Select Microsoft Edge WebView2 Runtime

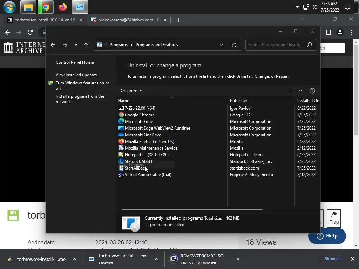coord(157,128)
